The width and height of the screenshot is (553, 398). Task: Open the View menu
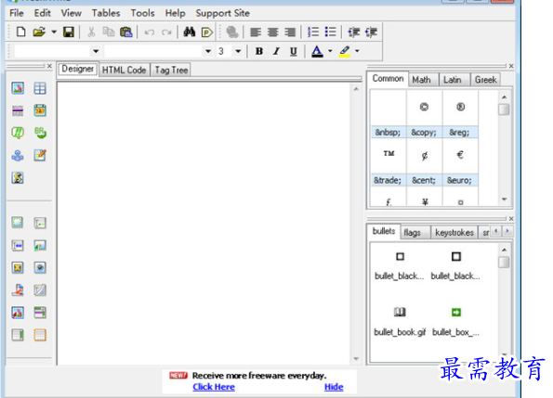click(72, 13)
